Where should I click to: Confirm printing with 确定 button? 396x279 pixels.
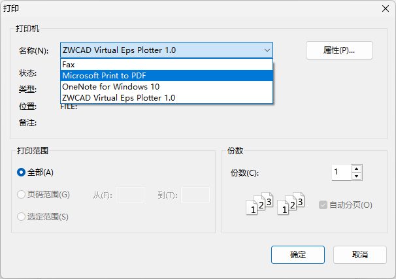[298, 255]
